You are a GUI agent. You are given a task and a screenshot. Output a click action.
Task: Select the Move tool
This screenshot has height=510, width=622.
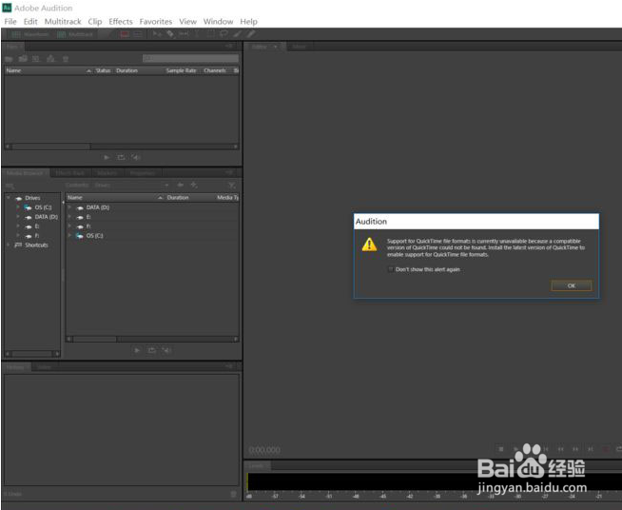[157, 34]
